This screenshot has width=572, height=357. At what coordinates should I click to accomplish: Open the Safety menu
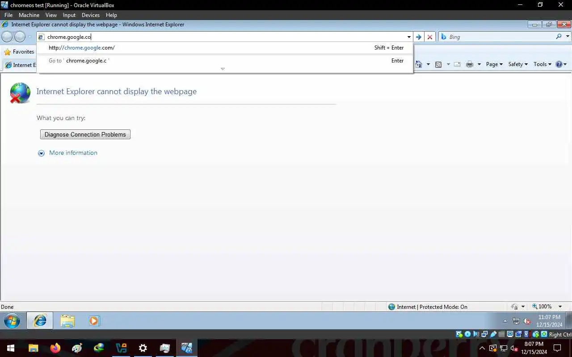pyautogui.click(x=518, y=64)
